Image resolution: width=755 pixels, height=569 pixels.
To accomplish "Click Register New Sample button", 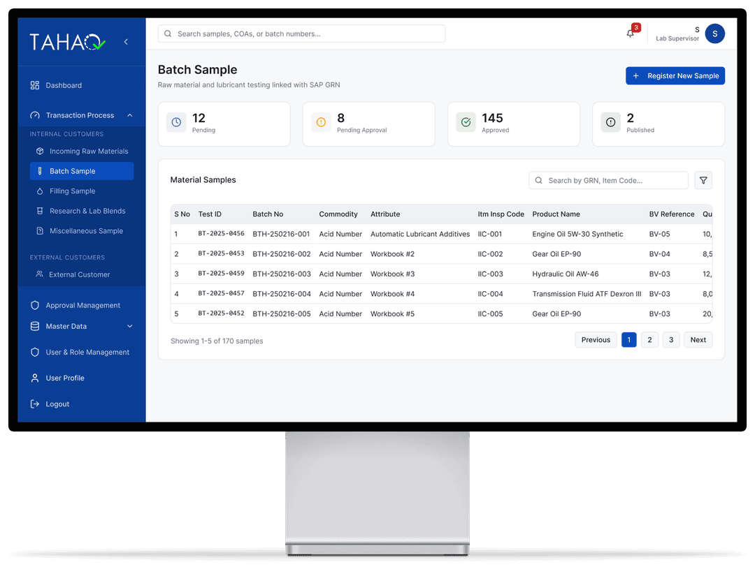I will (675, 75).
